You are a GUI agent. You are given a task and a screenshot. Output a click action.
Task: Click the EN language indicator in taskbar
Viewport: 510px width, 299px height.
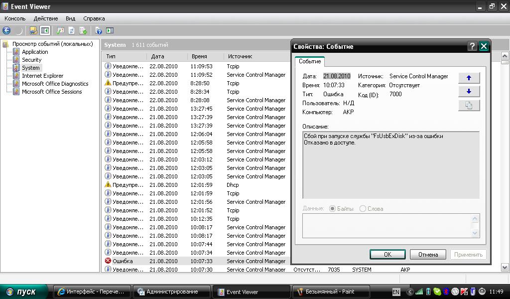click(x=396, y=292)
